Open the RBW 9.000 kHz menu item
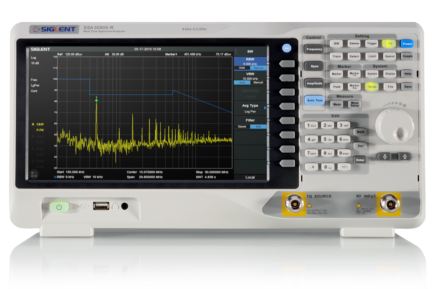Screen dimensions: 434x289 click(x=250, y=64)
